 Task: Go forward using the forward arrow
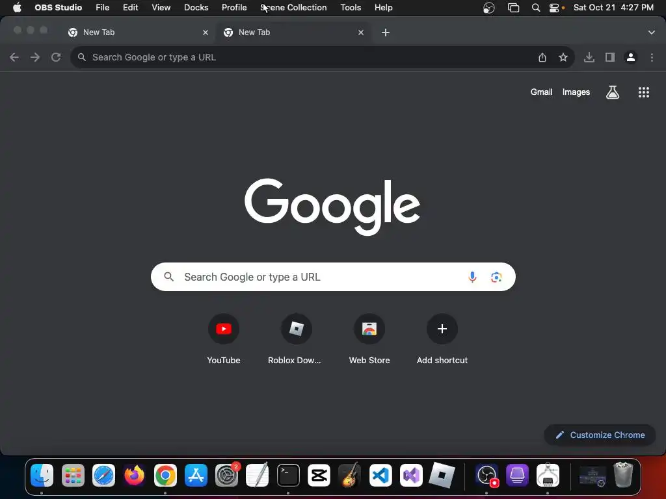coord(35,57)
